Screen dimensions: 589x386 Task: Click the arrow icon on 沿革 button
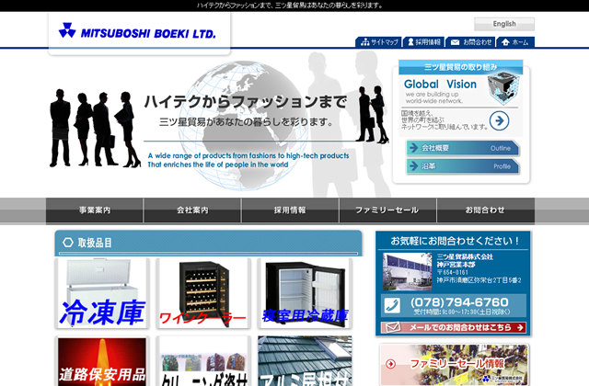tap(413, 165)
